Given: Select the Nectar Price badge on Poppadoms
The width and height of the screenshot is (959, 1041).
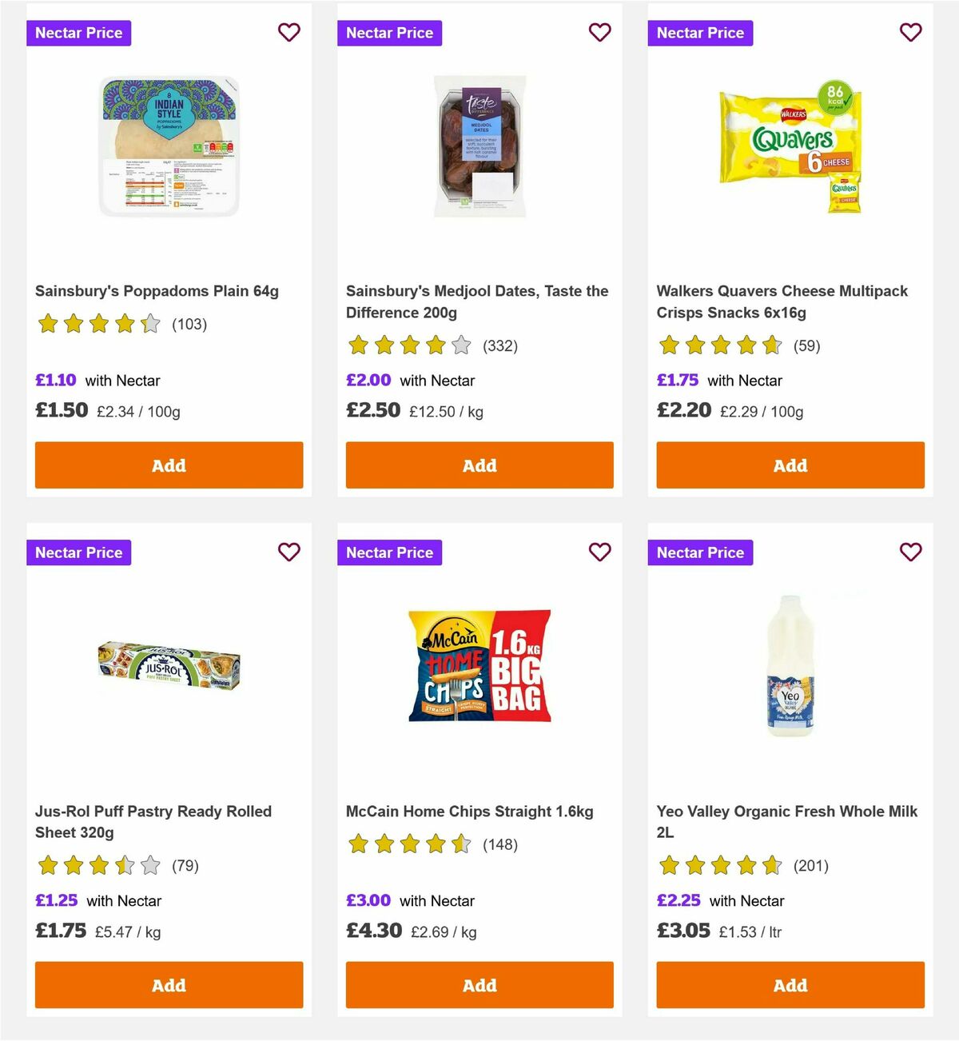Looking at the screenshot, I should coord(78,33).
